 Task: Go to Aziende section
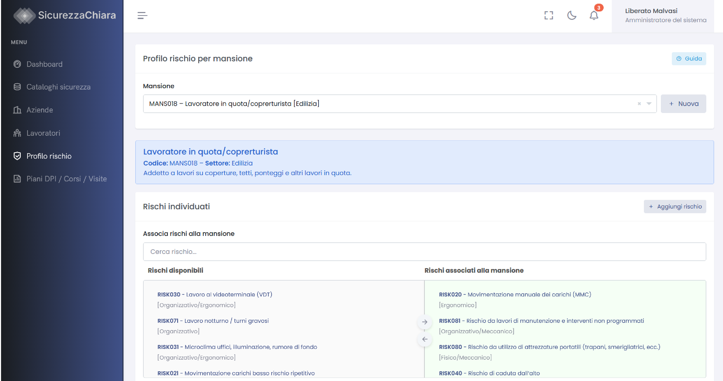40,110
